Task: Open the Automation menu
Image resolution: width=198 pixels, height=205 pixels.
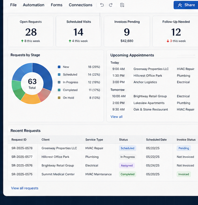Action: pos(34,5)
